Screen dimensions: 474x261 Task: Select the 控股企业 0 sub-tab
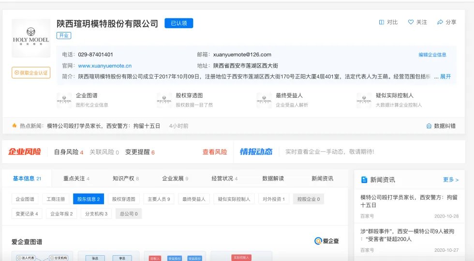tap(309, 199)
